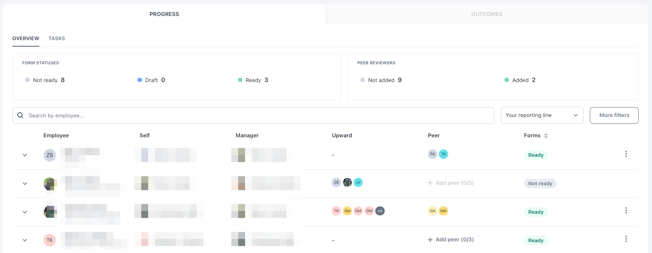Add peer for the TK employee
This screenshot has height=253, width=652.
[451, 240]
